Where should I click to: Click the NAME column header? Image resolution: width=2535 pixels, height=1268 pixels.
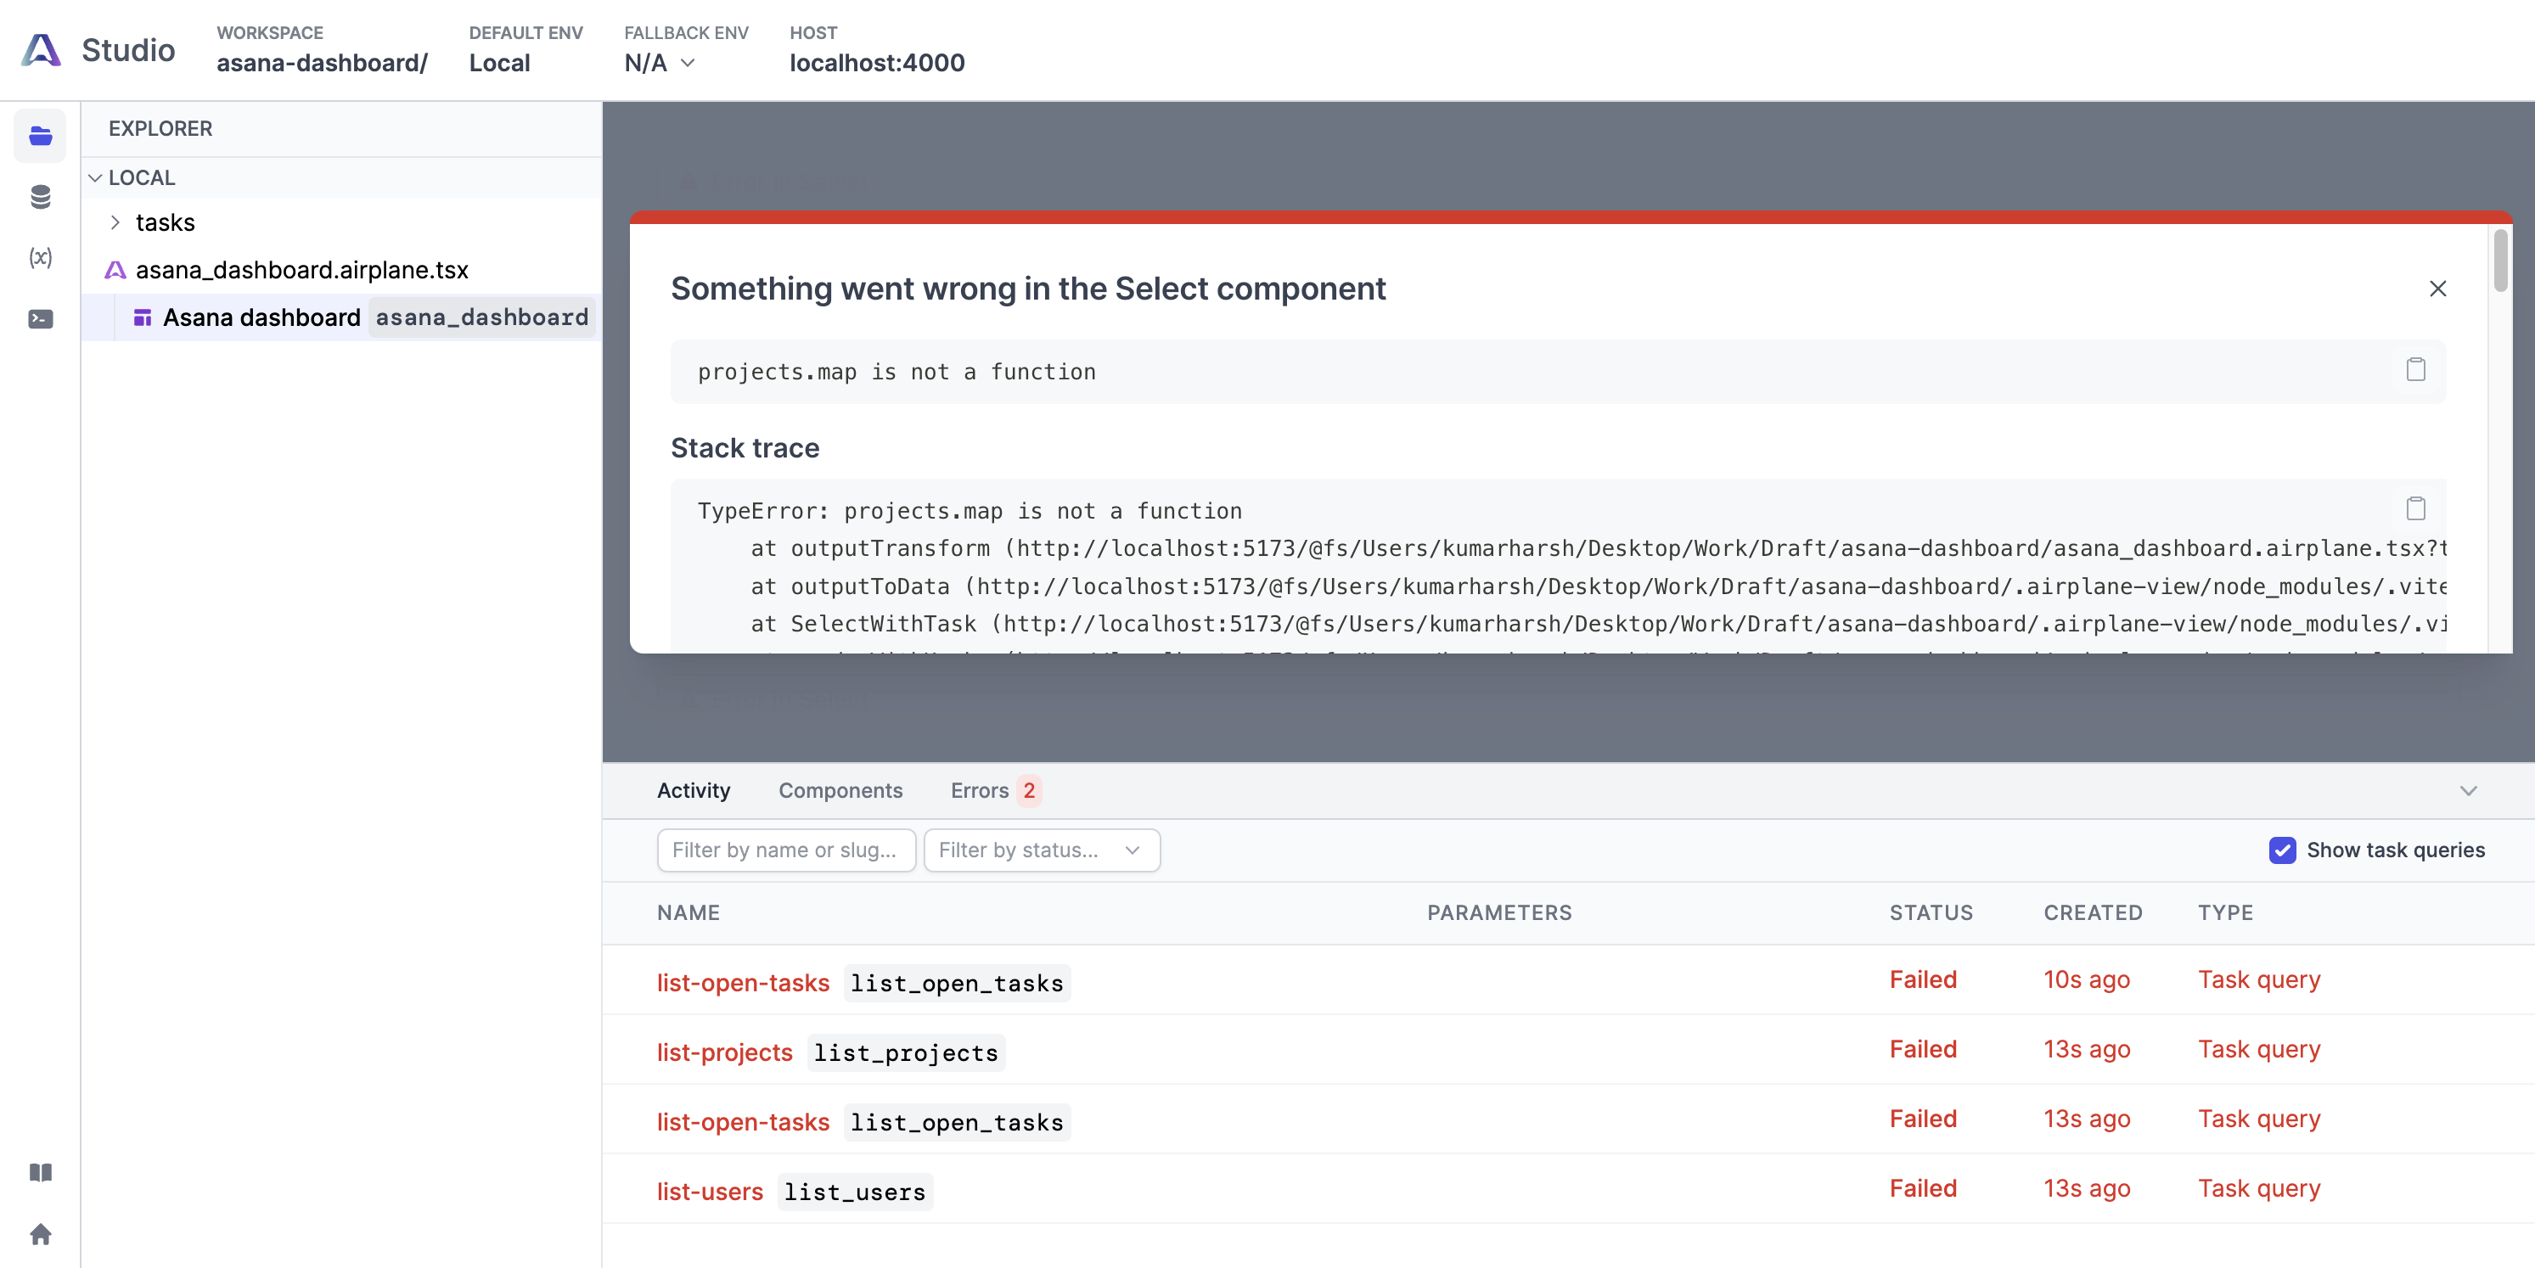coord(688,913)
